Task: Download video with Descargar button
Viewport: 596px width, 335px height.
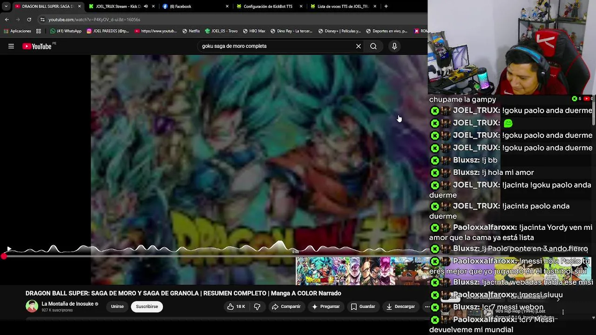Action: 400,307
